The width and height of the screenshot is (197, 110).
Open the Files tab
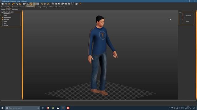[x=2, y=7]
